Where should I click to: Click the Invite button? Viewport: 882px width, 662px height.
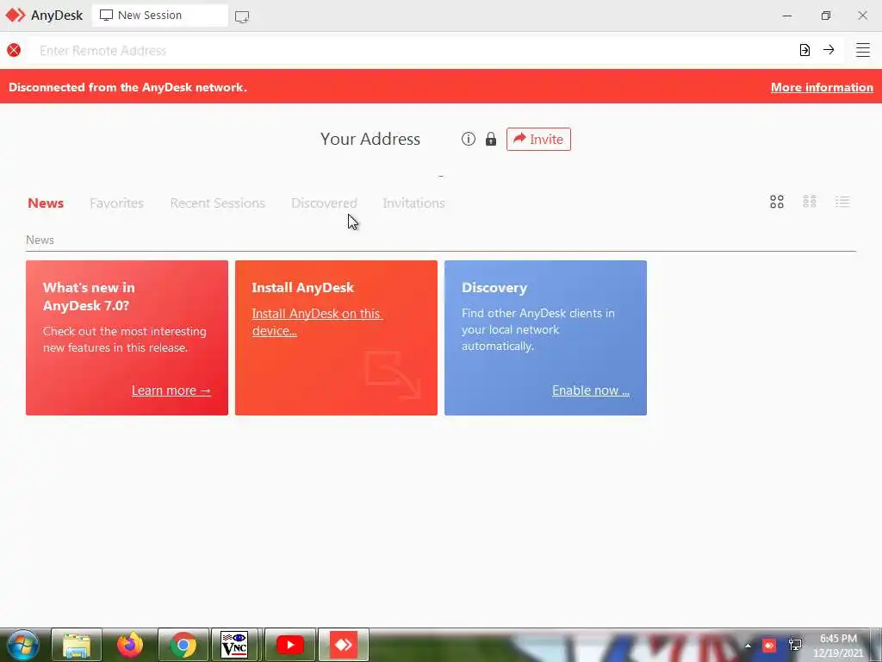(538, 139)
